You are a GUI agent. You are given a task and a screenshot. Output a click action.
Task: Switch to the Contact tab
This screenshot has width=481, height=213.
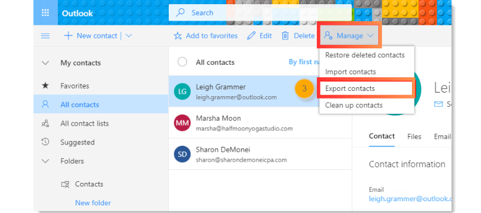pos(382,136)
